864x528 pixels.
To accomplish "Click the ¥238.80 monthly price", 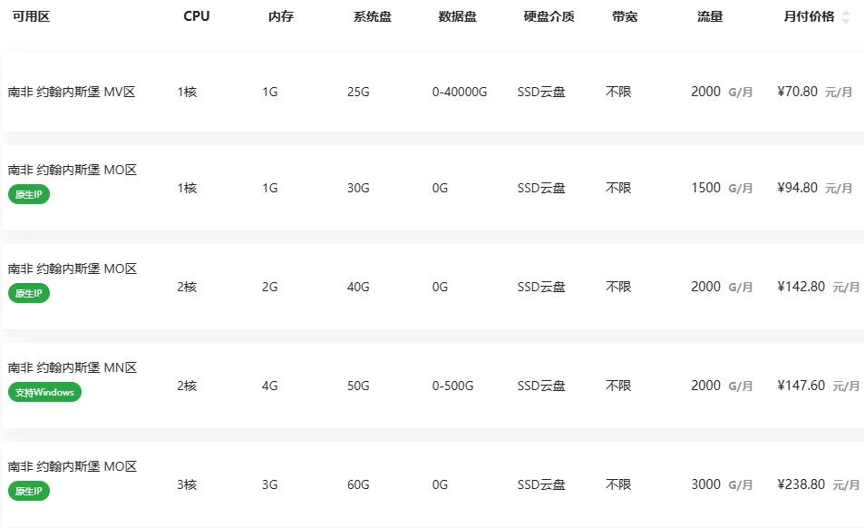I will click(x=801, y=484).
